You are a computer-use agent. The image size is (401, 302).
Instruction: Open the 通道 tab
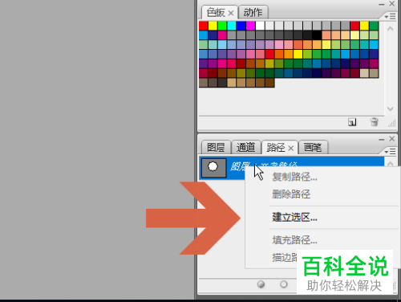pyautogui.click(x=246, y=147)
